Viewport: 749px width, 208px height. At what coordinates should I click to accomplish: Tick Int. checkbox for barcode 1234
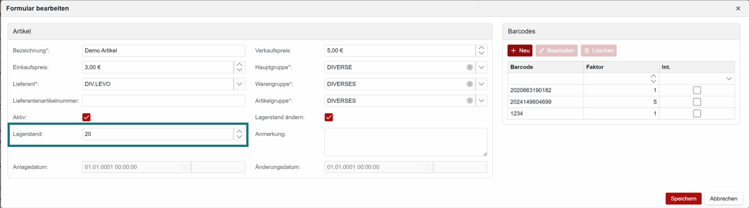tap(697, 114)
